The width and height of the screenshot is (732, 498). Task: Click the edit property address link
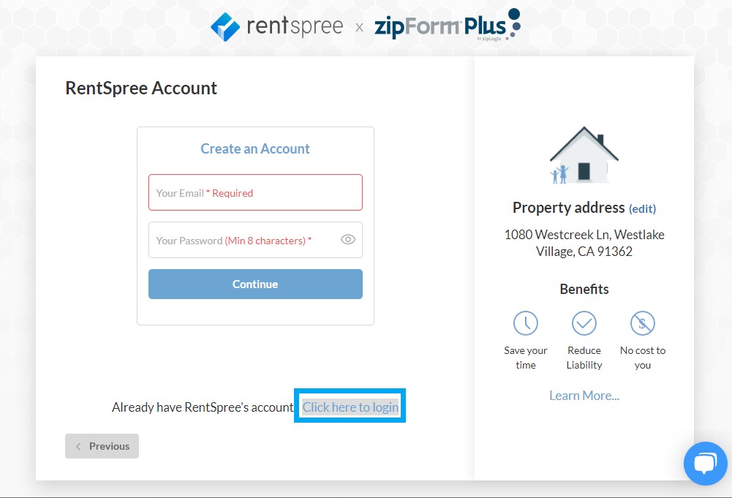[642, 208]
